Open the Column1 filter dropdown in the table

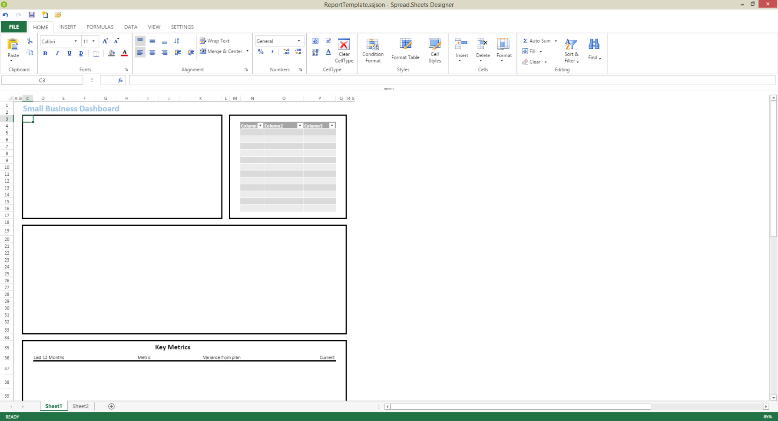pos(261,125)
